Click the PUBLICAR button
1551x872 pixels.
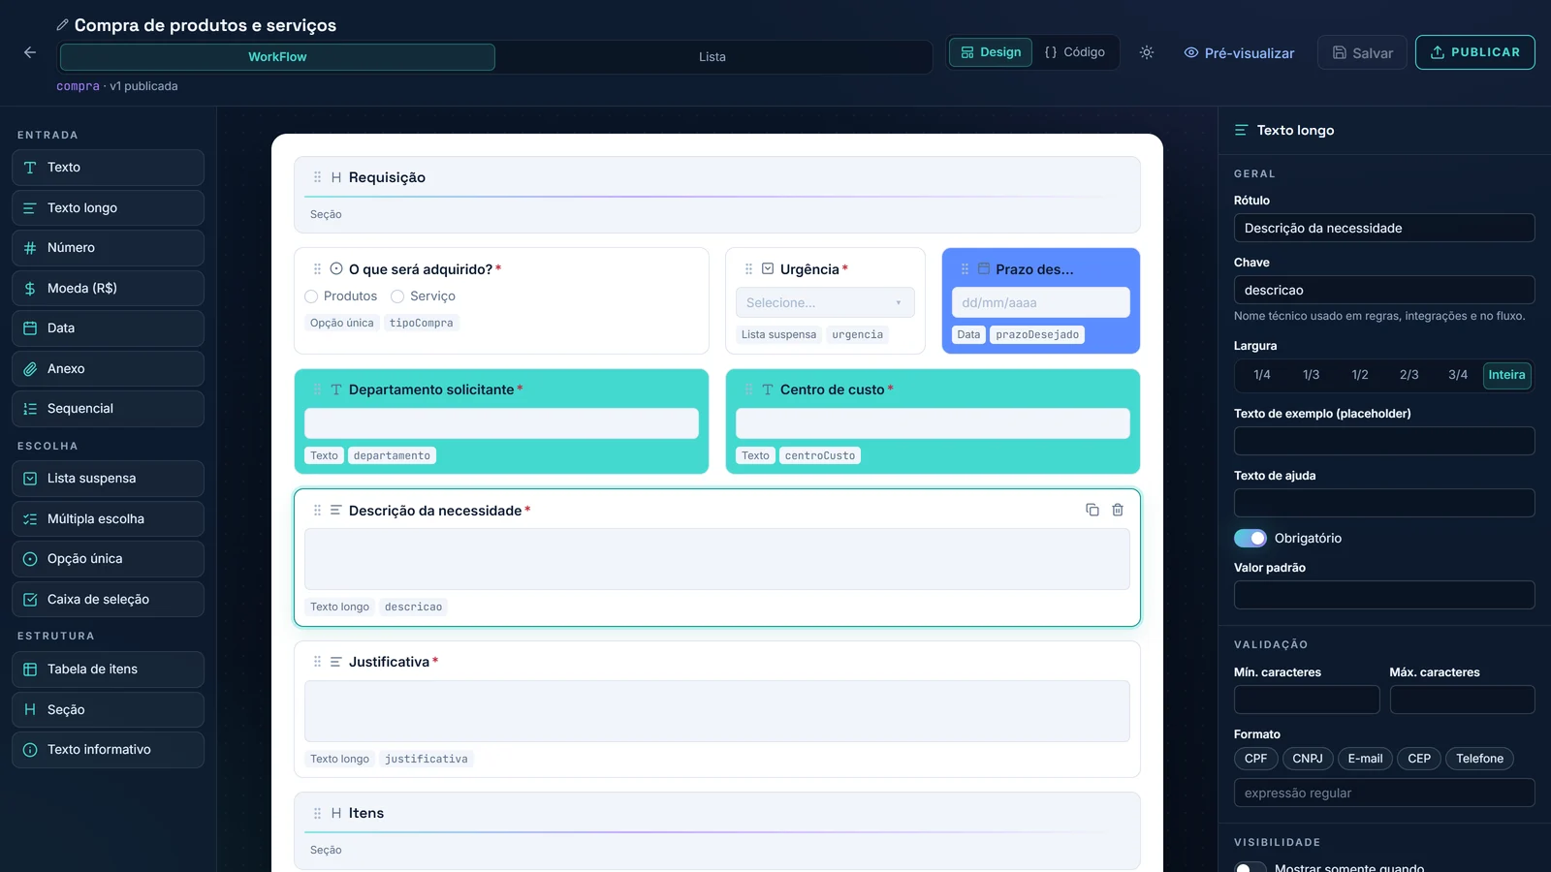(x=1475, y=52)
